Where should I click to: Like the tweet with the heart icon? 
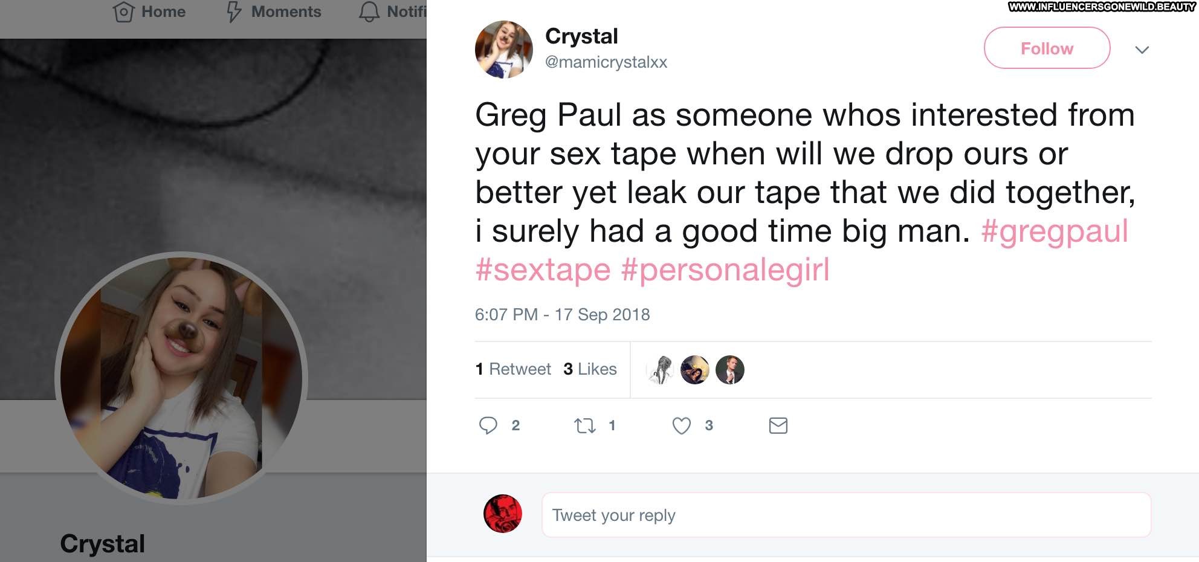tap(681, 426)
